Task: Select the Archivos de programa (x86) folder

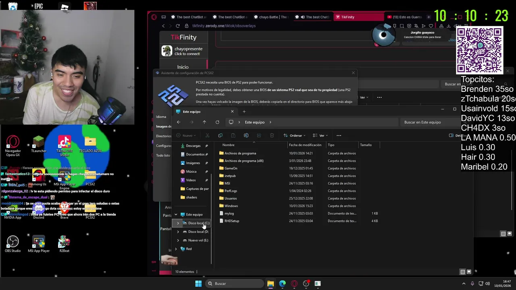Action: click(244, 161)
